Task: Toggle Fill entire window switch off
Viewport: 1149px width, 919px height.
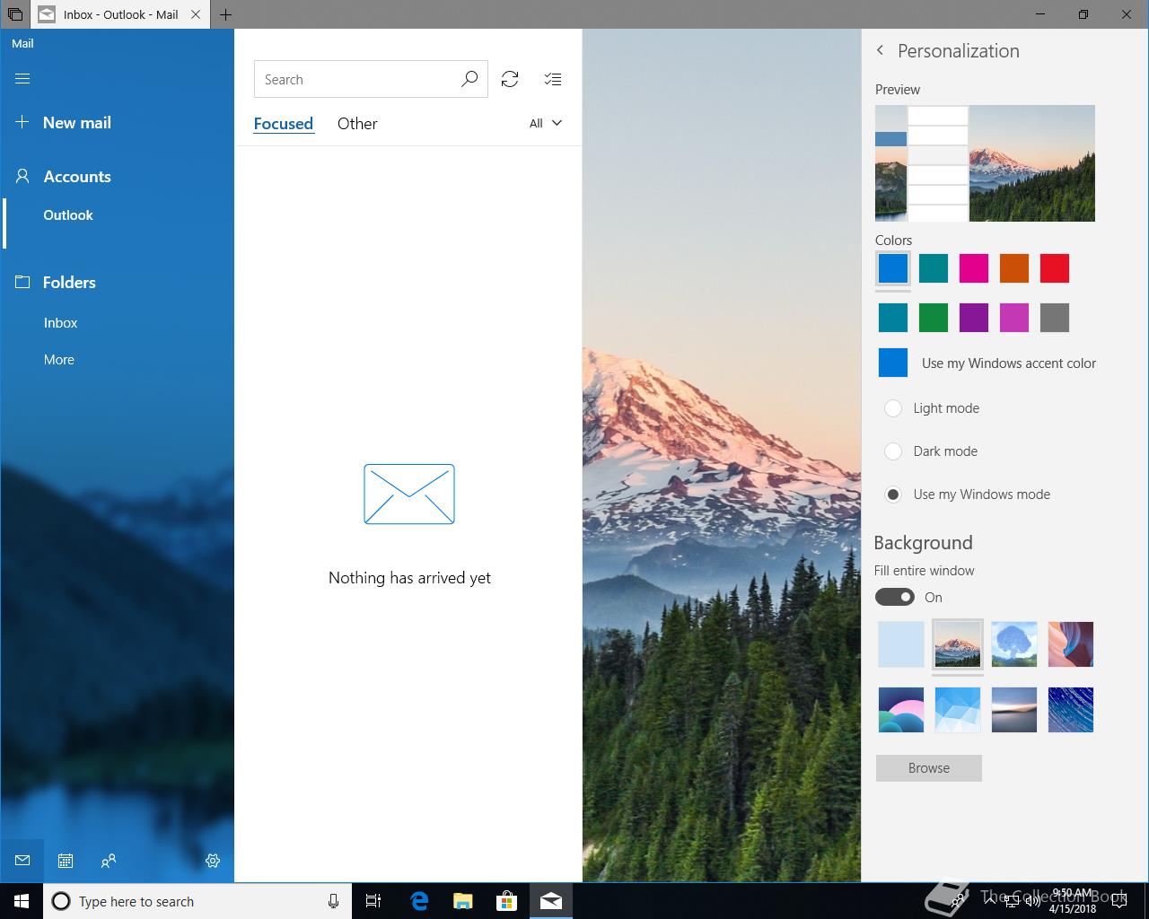Action: [x=895, y=597]
